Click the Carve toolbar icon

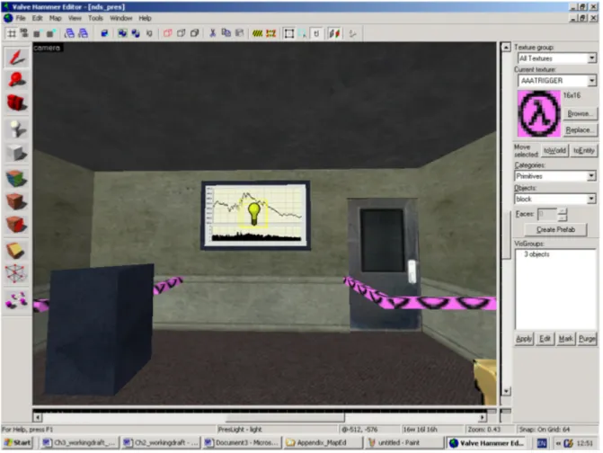[x=104, y=34]
